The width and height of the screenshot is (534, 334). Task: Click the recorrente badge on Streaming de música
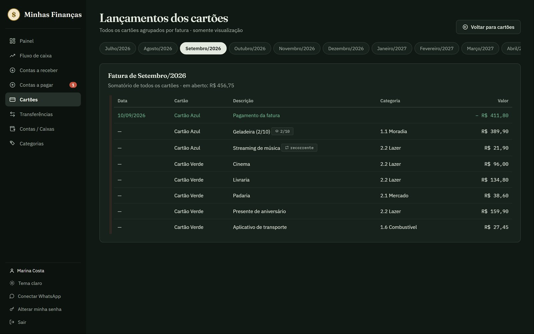(x=299, y=148)
